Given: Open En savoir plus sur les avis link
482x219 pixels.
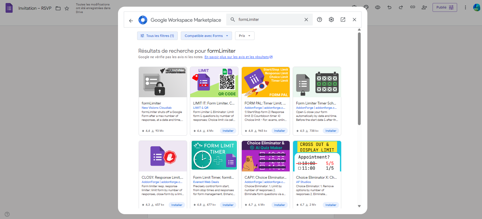Looking at the screenshot, I should [238, 57].
